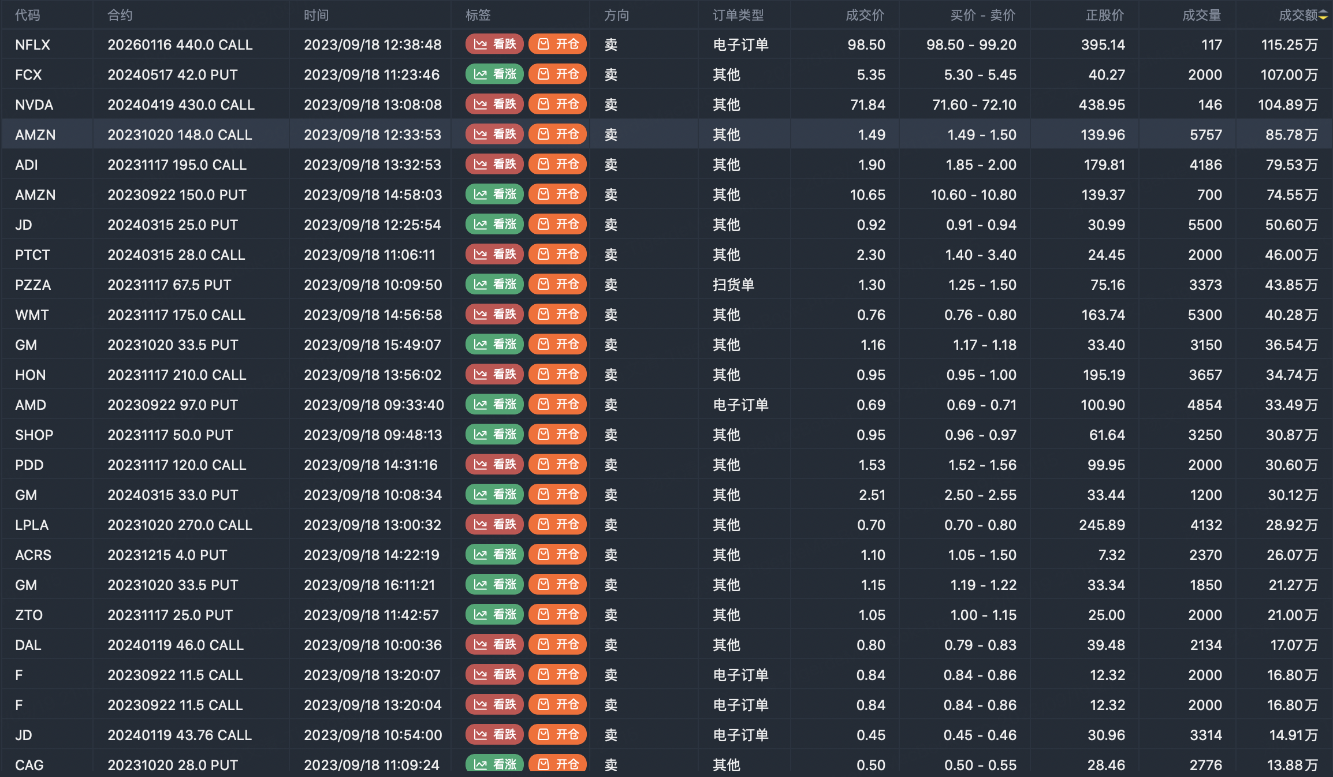Screen dimensions: 1333x777
Task: Click the 订单类型 column header
Action: (738, 16)
